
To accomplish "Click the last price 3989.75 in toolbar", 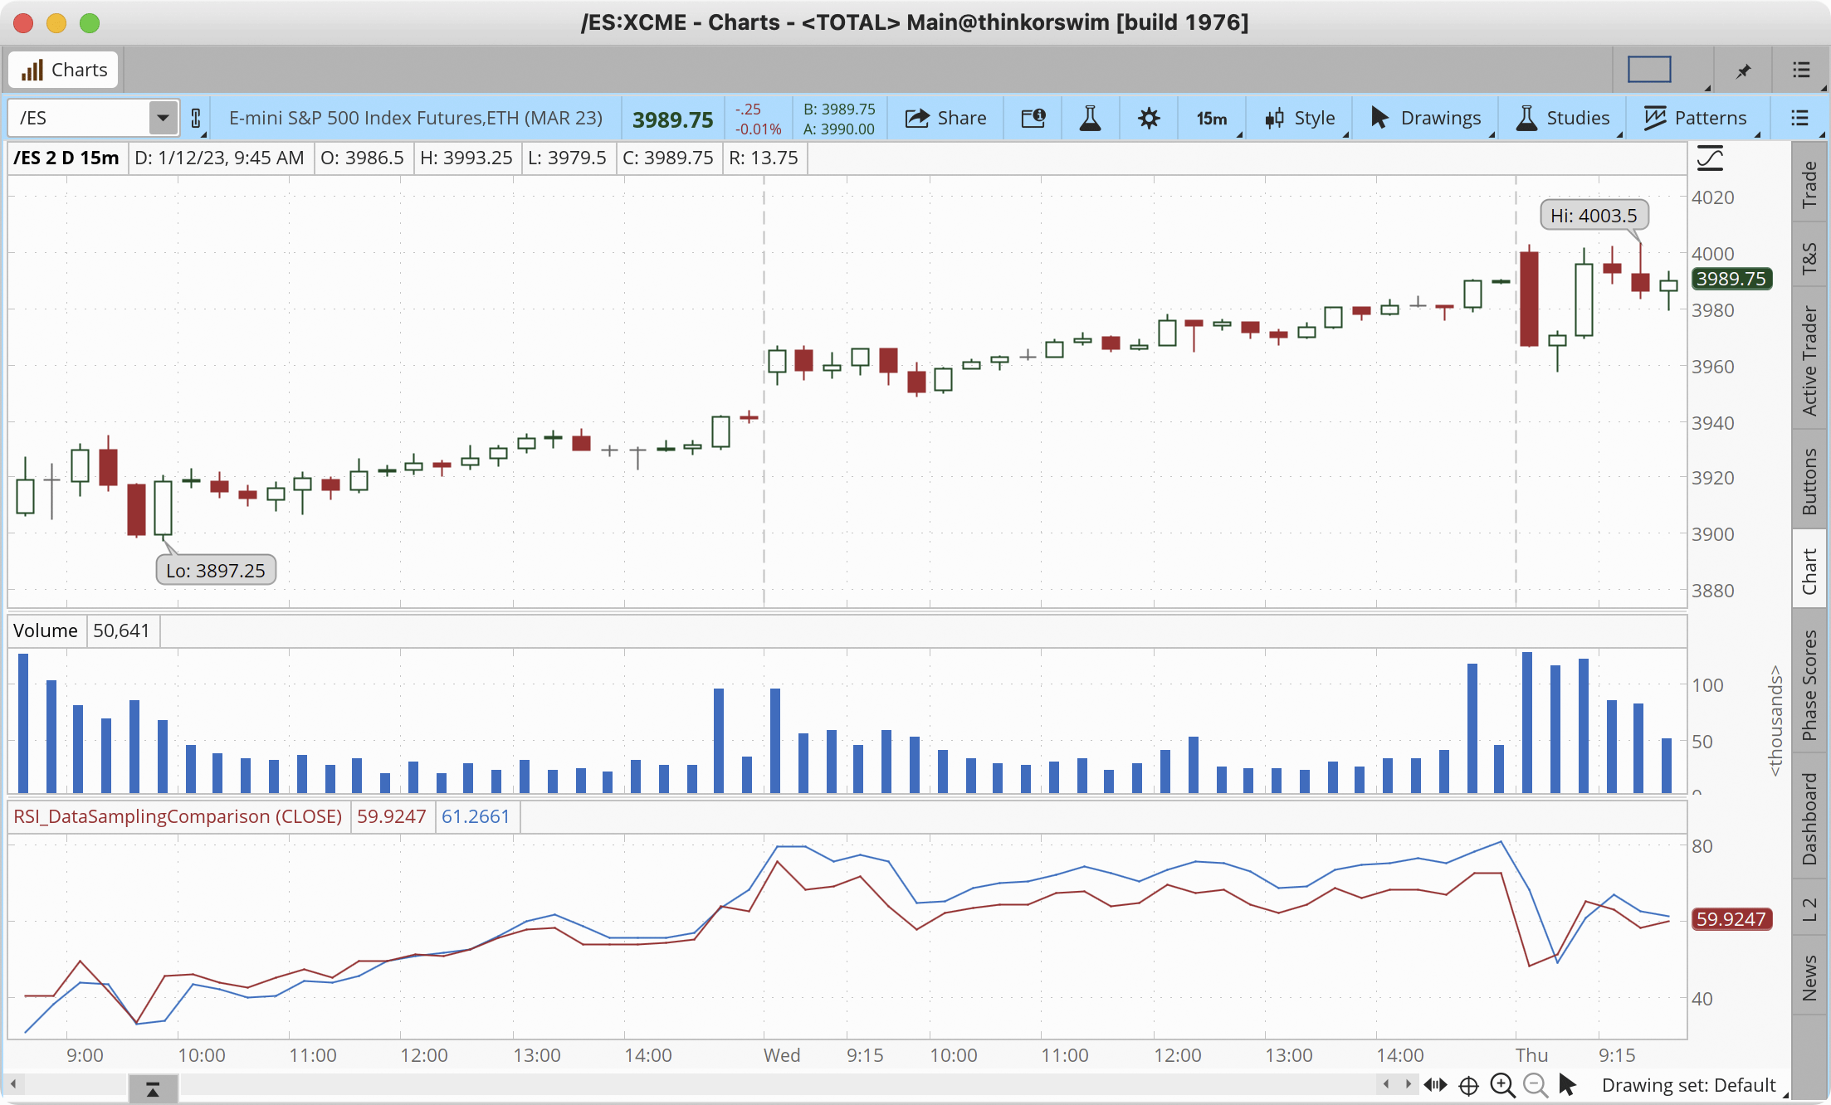I will pos(673,119).
